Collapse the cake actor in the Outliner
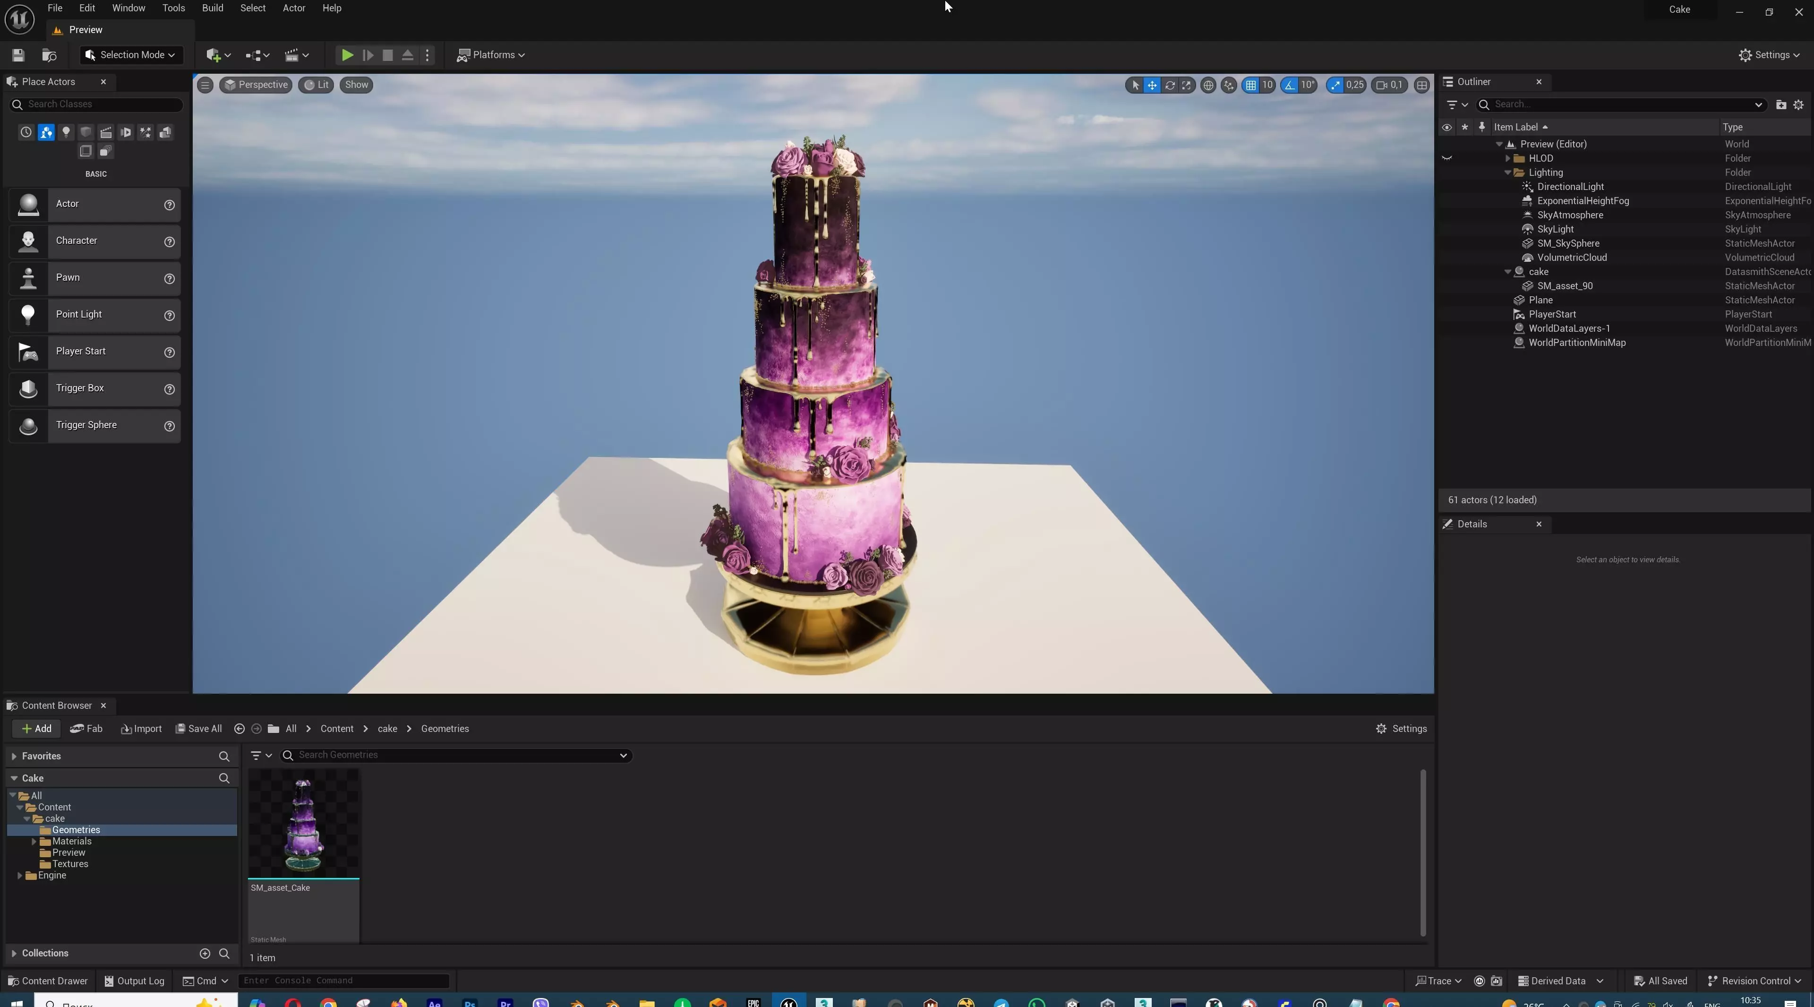The height and width of the screenshot is (1007, 1814). (1508, 272)
